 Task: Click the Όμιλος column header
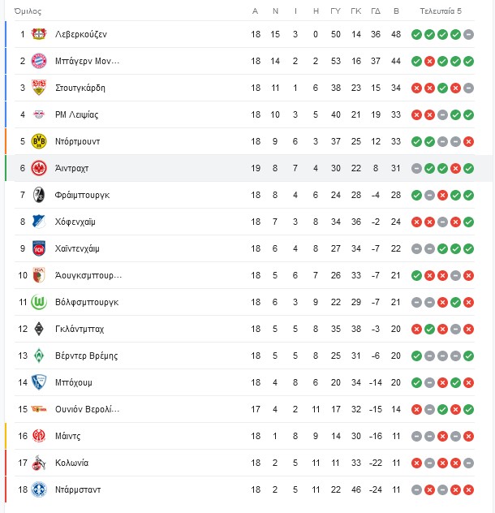(28, 11)
